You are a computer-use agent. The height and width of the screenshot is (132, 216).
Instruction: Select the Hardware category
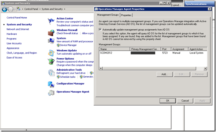12,34
